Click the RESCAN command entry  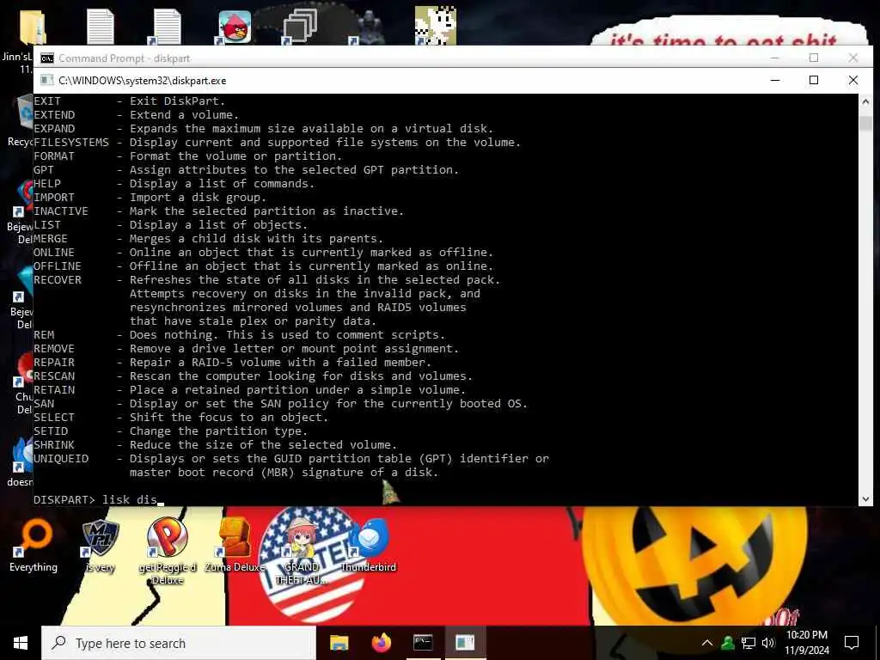[254, 376]
